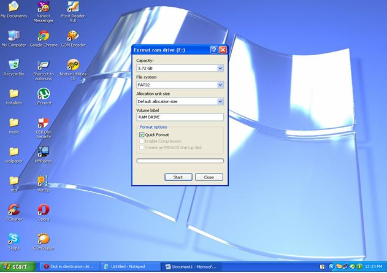
Task: Click the Opera browser icon
Action: (x=44, y=210)
